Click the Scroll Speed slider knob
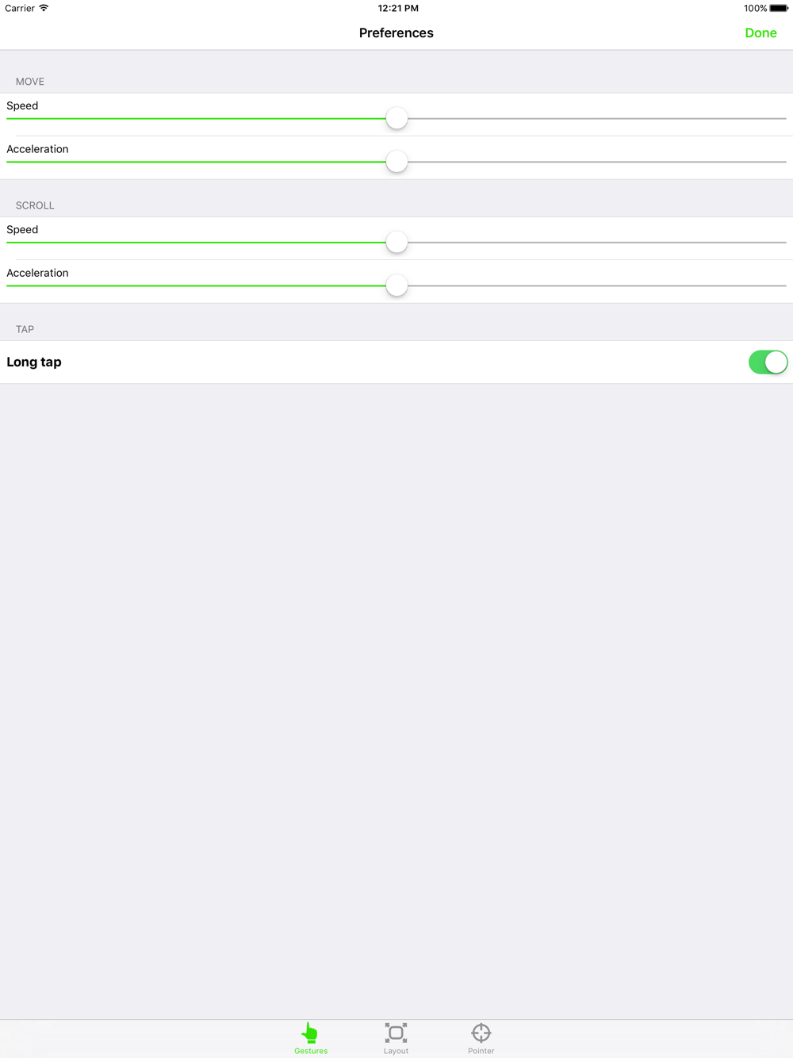793x1058 pixels. point(396,242)
